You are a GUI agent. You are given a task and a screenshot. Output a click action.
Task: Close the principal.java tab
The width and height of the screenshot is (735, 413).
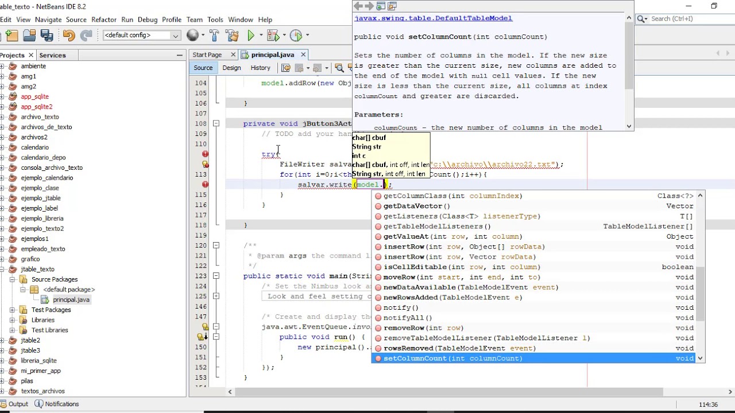coord(303,55)
